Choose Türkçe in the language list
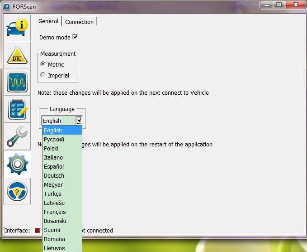This screenshot has width=307, height=252. coord(62,194)
